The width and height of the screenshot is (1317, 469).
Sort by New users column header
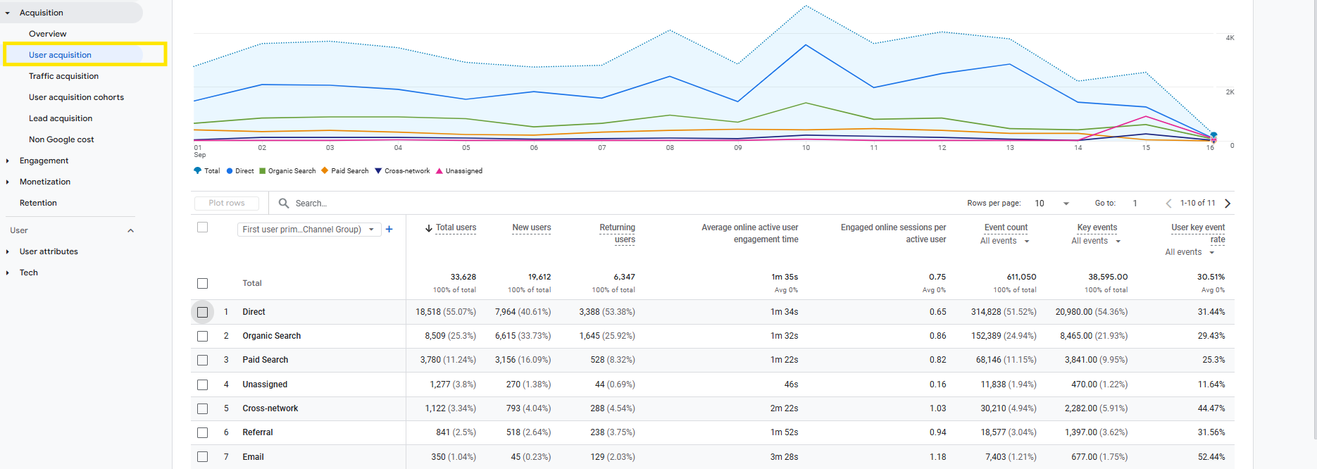point(532,227)
